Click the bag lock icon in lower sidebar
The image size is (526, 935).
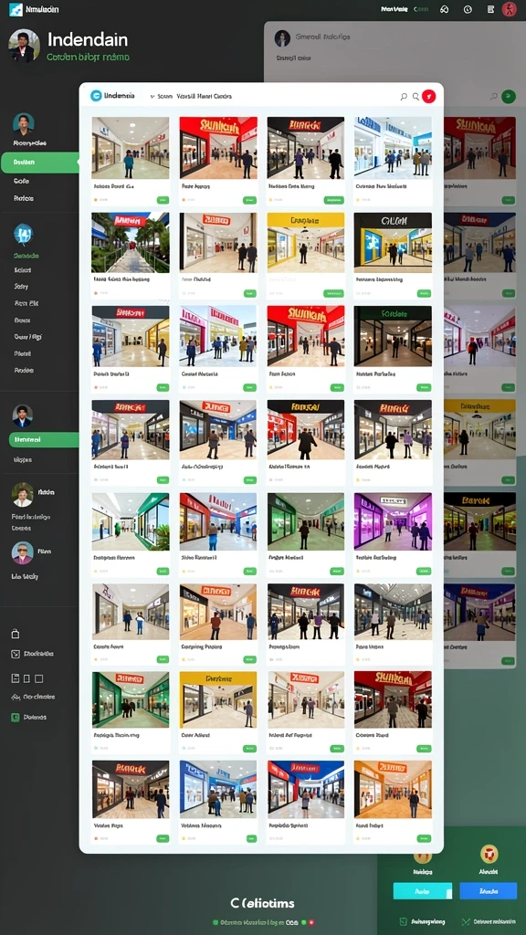(x=16, y=634)
